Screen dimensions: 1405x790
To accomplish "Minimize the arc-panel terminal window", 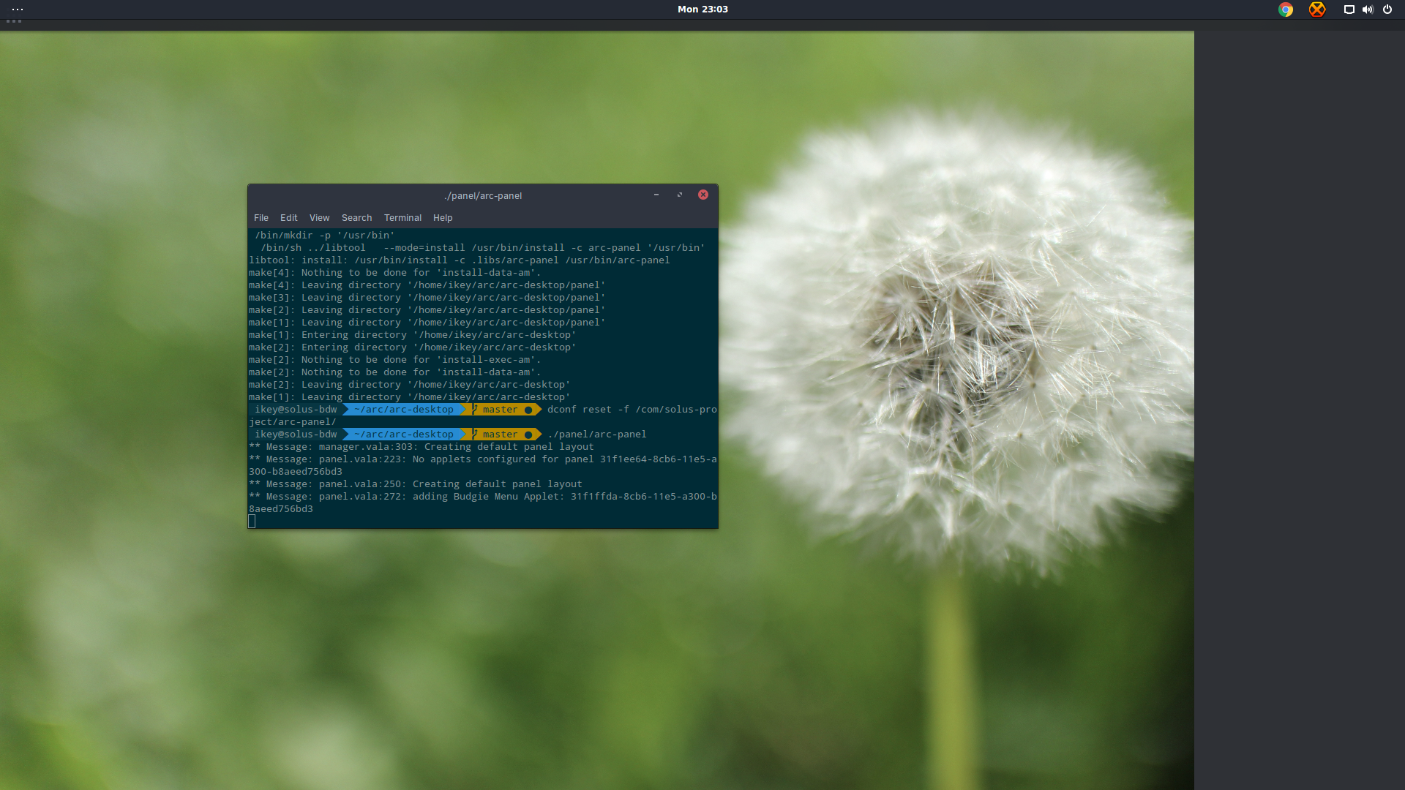I will point(656,195).
